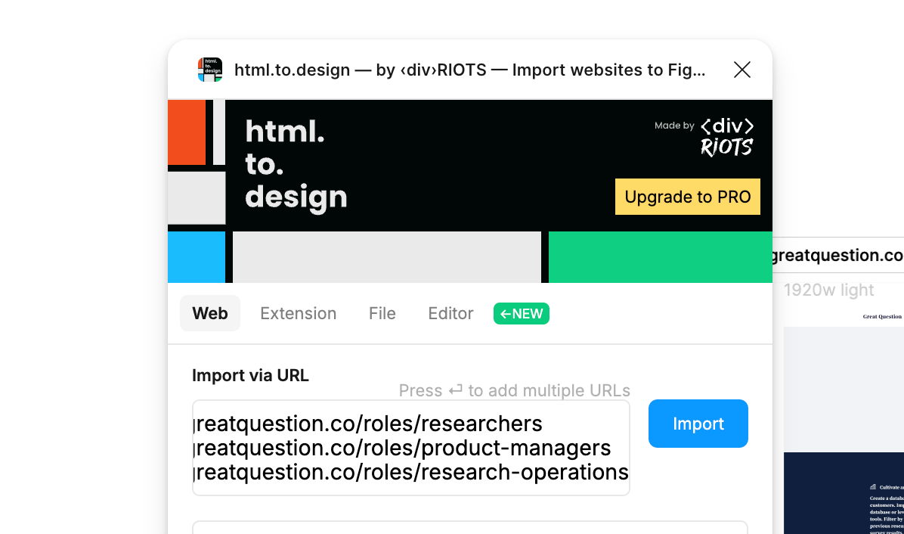Open the div RIOTS maker logo

(726, 137)
